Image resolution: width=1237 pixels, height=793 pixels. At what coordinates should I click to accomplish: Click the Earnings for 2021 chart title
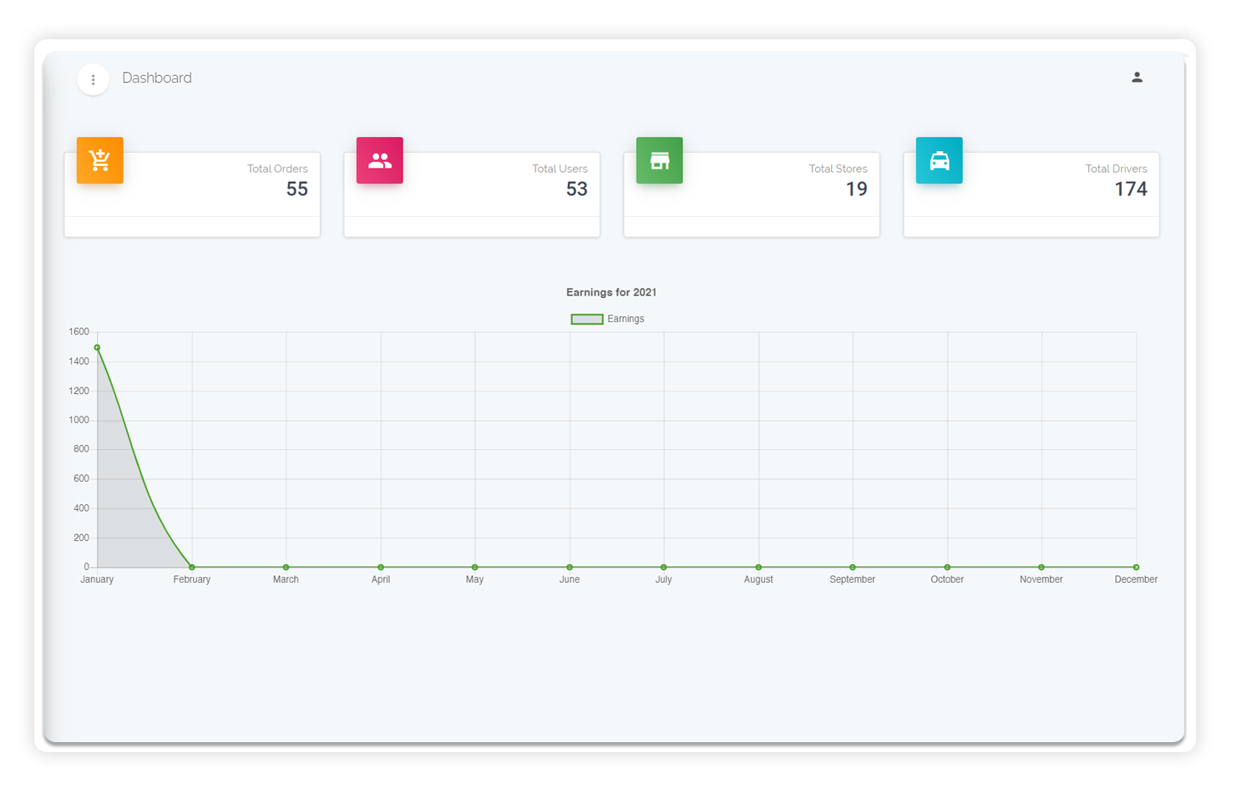pyautogui.click(x=611, y=292)
